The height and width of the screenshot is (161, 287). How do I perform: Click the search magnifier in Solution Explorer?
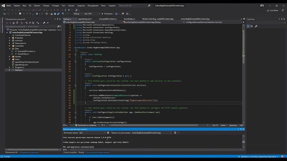coord(58,26)
